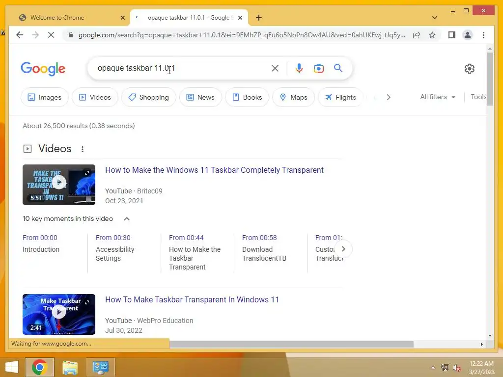Filter results by Flights

(x=340, y=97)
